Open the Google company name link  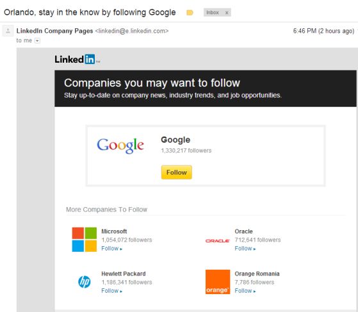click(x=175, y=140)
